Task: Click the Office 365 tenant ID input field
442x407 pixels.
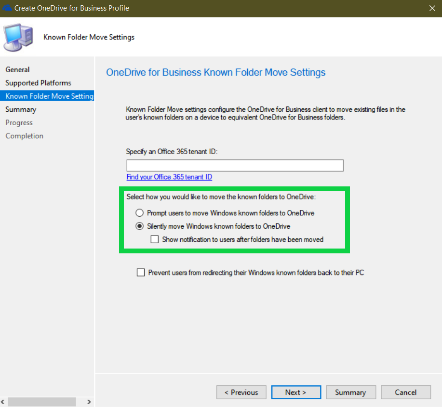Action: (x=235, y=165)
